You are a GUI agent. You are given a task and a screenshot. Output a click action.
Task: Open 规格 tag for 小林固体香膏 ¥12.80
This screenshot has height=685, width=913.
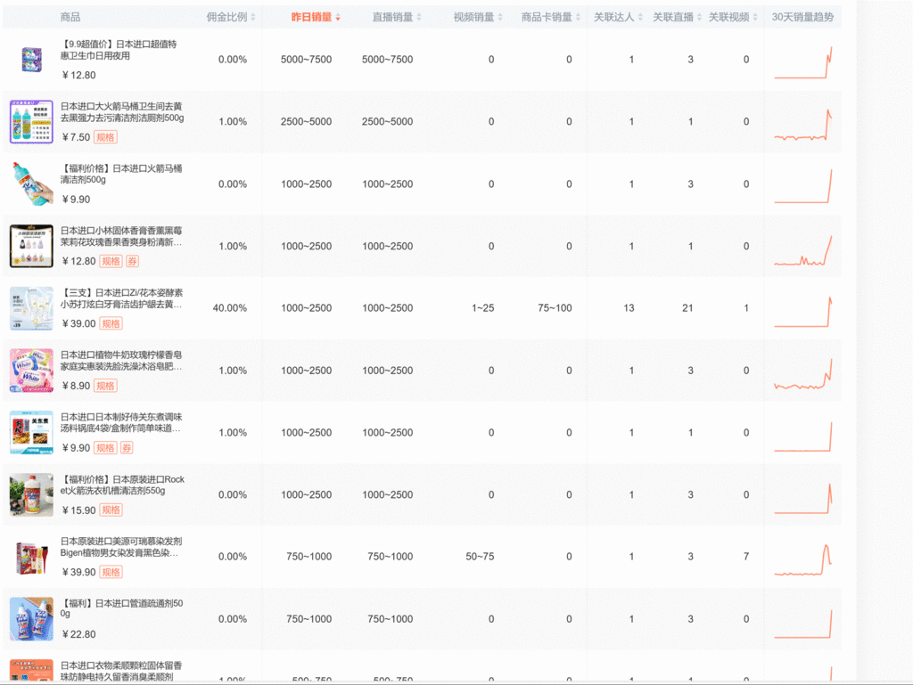point(111,261)
